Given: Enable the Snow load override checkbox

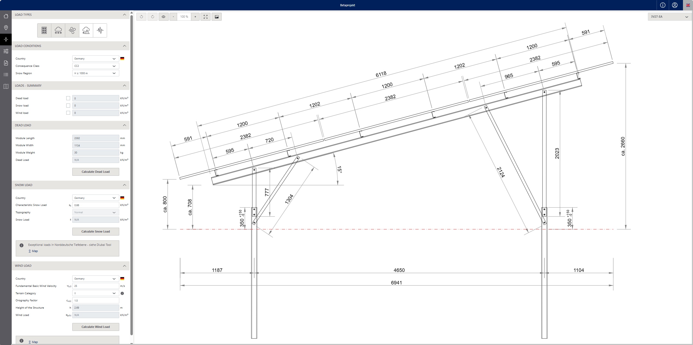Looking at the screenshot, I should [68, 106].
